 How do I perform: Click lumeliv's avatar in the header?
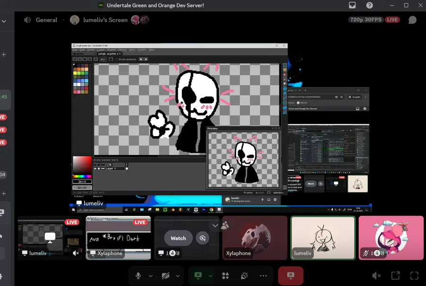pyautogui.click(x=75, y=20)
